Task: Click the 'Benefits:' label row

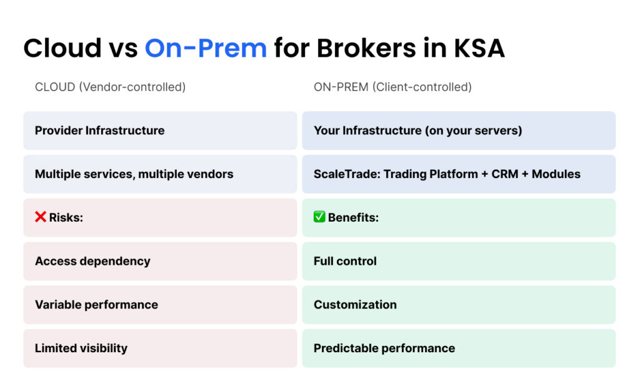Action: pos(458,218)
